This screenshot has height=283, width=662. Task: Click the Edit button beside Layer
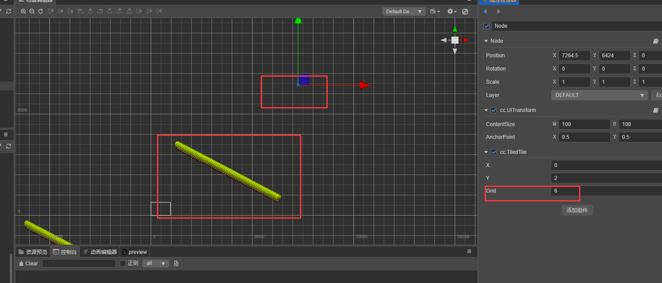tap(657, 95)
